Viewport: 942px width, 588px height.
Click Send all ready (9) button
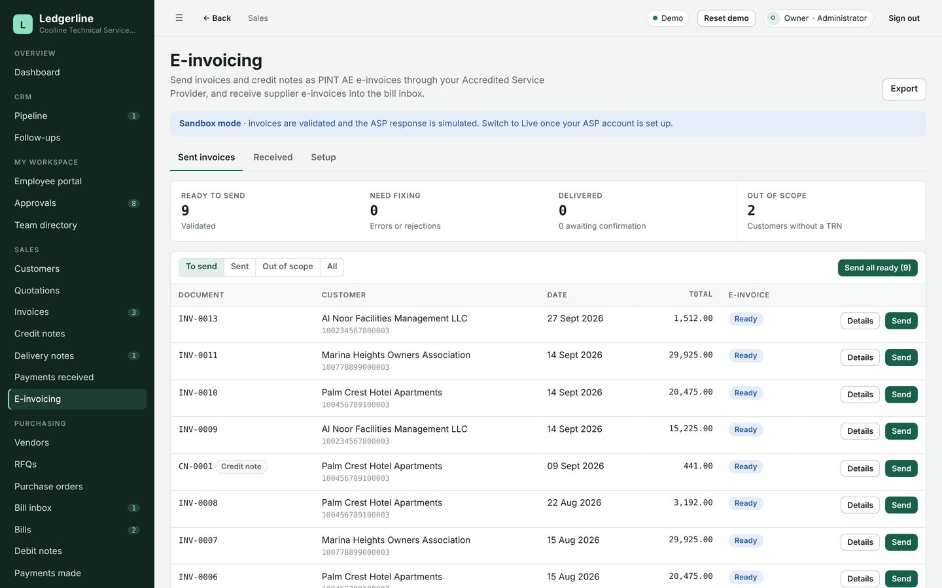point(877,268)
